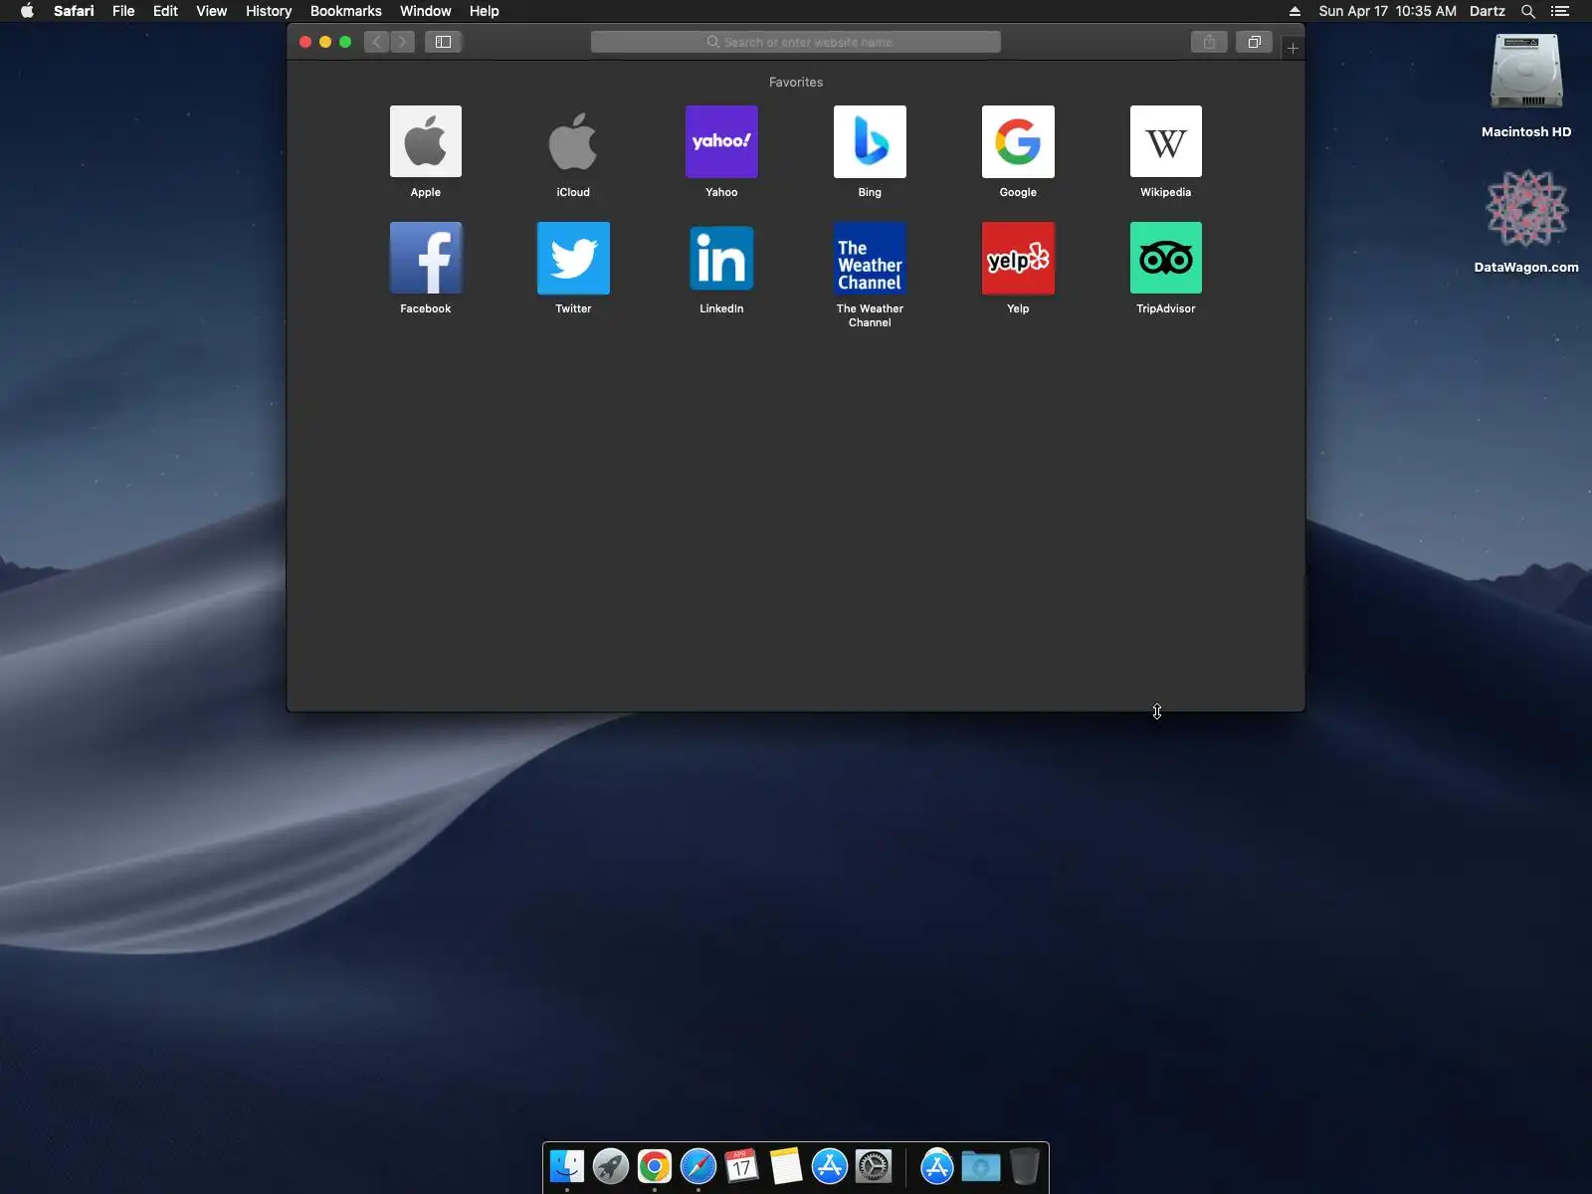Open the File menu
1592x1194 pixels.
[123, 11]
